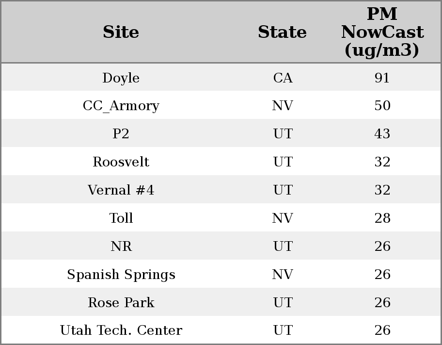This screenshot has height=345, width=442.
Task: Click the Site column header
Action: tap(121, 32)
